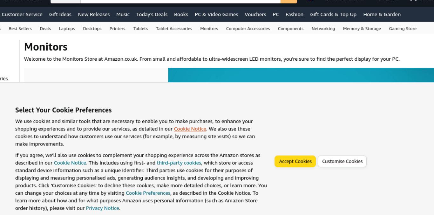Open the Printers category
434x215 pixels.
pyautogui.click(x=117, y=29)
